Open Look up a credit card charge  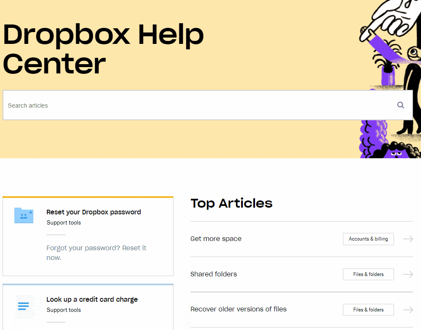point(92,299)
